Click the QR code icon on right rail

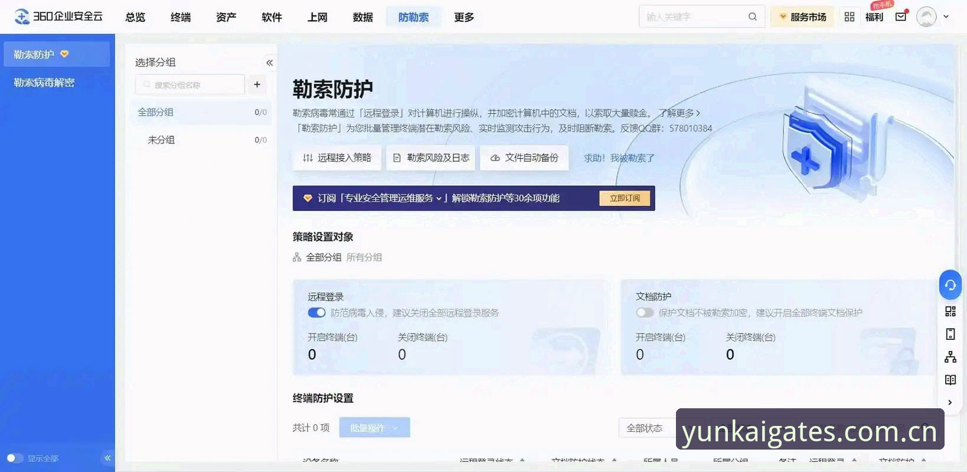[x=950, y=312]
